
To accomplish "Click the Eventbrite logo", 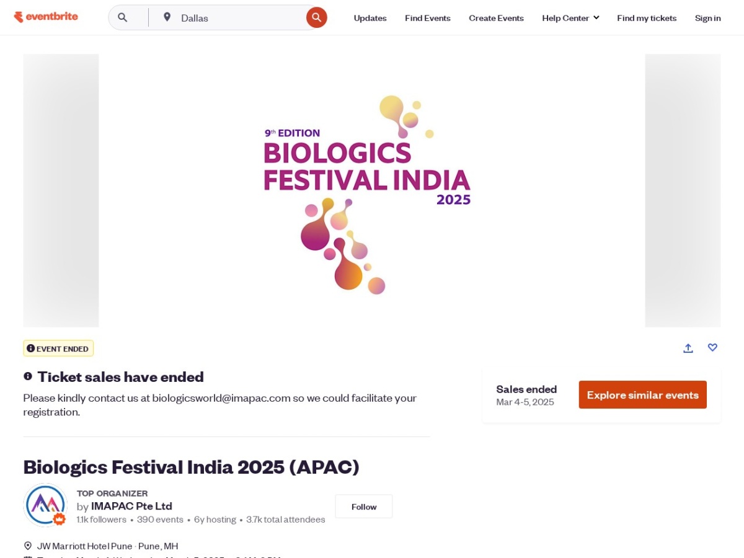I will tap(46, 17).
